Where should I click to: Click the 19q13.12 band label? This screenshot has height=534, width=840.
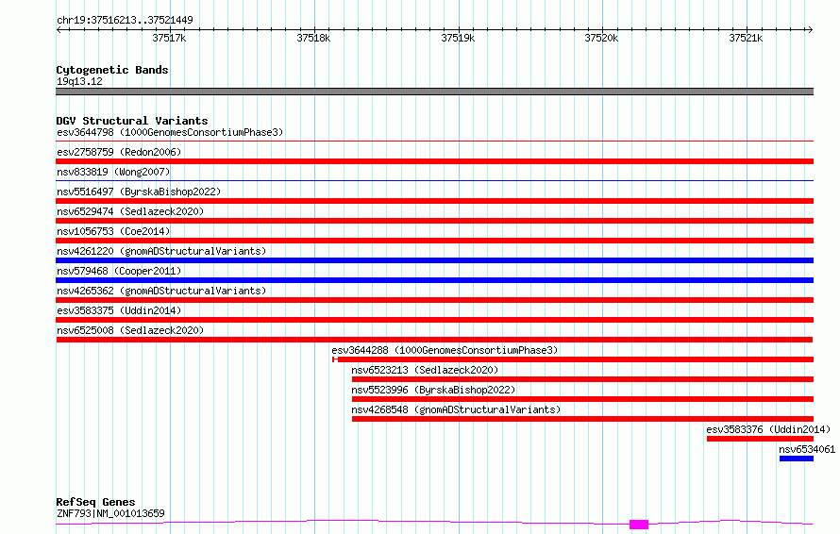click(x=79, y=81)
